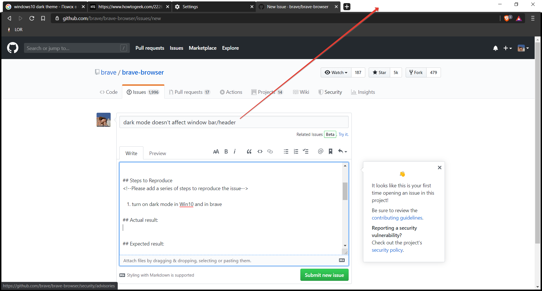Screen dimensions: 542x291
Task: Insert a quote block
Action: 249,152
